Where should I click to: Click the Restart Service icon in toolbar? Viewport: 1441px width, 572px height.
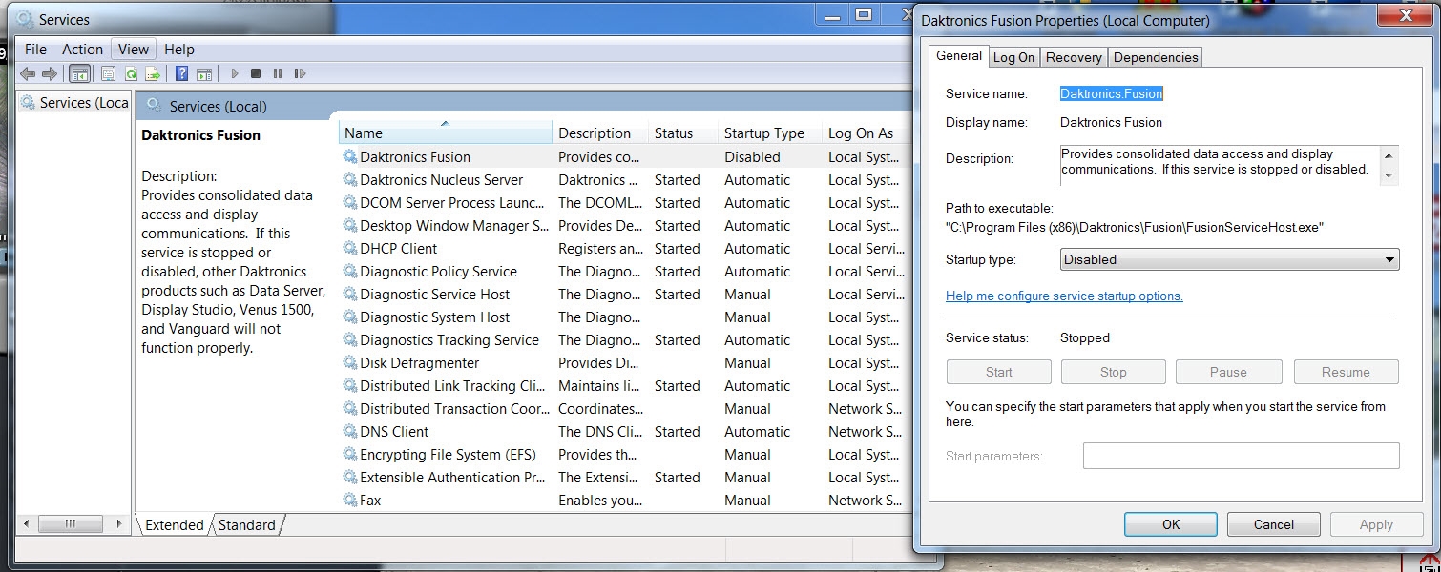[300, 73]
